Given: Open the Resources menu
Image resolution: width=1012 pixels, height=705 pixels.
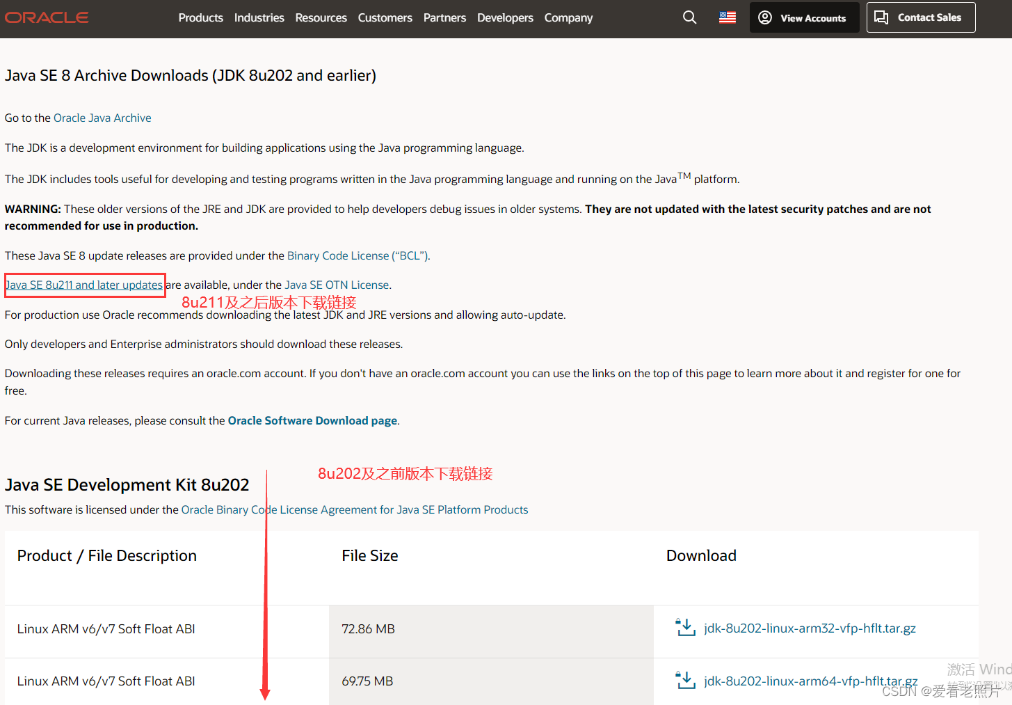Looking at the screenshot, I should tap(321, 17).
